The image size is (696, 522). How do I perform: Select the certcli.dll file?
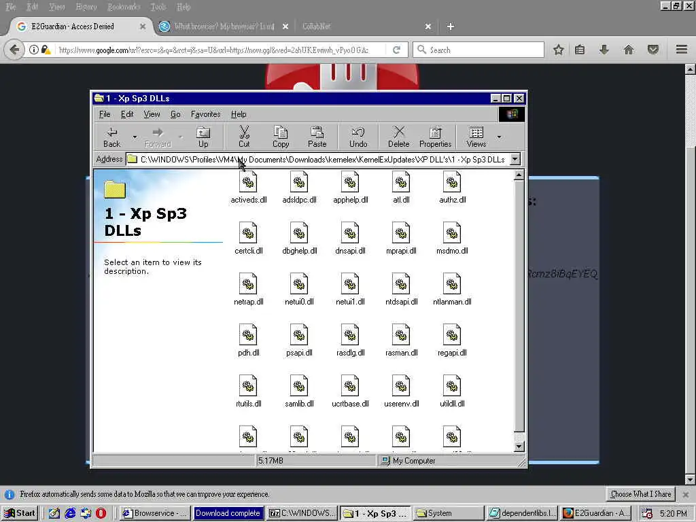pyautogui.click(x=249, y=239)
